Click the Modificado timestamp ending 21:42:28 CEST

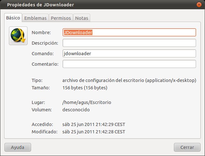click(x=94, y=132)
